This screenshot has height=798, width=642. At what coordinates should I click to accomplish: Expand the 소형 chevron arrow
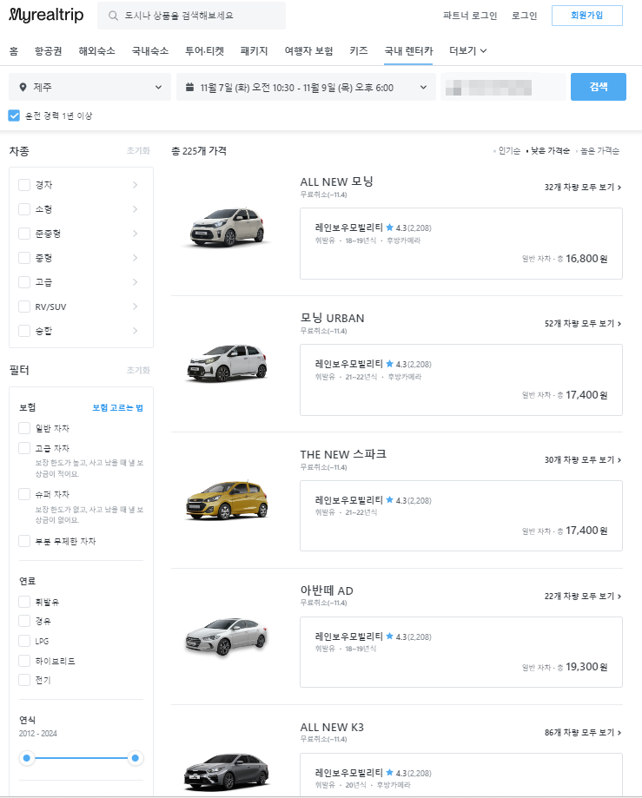tap(135, 209)
